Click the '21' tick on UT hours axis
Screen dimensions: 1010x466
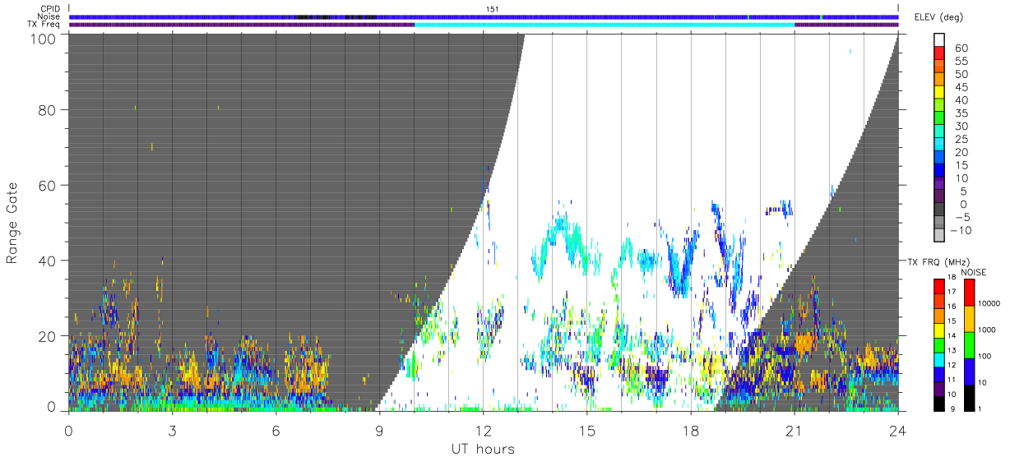tap(795, 431)
